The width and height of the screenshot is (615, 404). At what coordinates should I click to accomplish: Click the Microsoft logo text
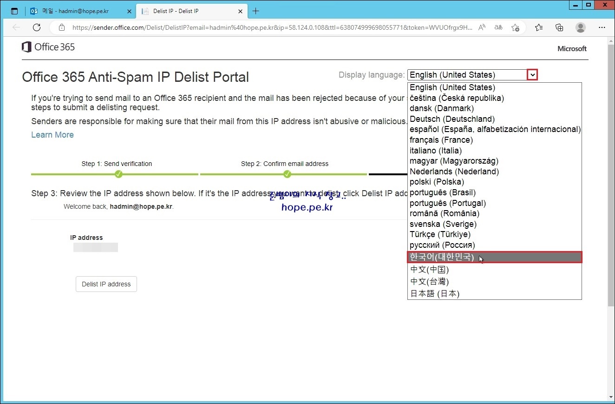[x=572, y=48]
